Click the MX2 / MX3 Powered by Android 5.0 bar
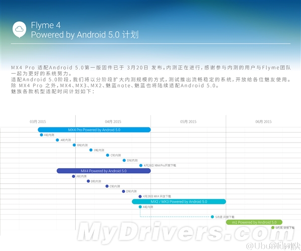 click(x=179, y=201)
